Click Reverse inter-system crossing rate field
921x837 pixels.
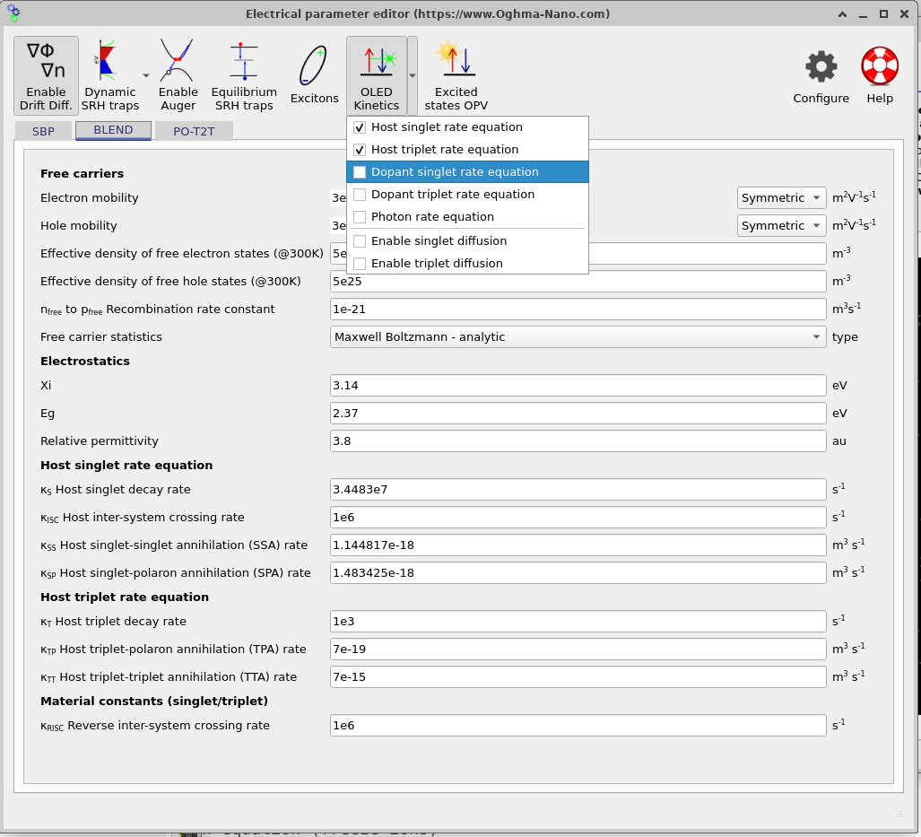[x=578, y=726]
